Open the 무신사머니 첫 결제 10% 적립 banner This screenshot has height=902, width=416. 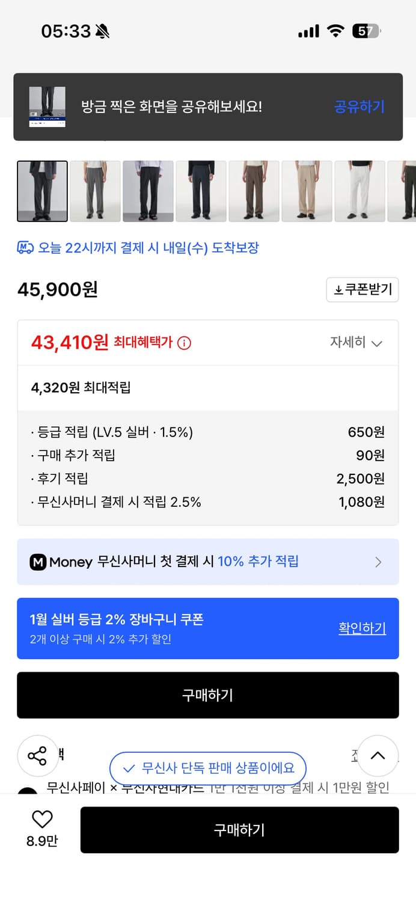pos(207,562)
